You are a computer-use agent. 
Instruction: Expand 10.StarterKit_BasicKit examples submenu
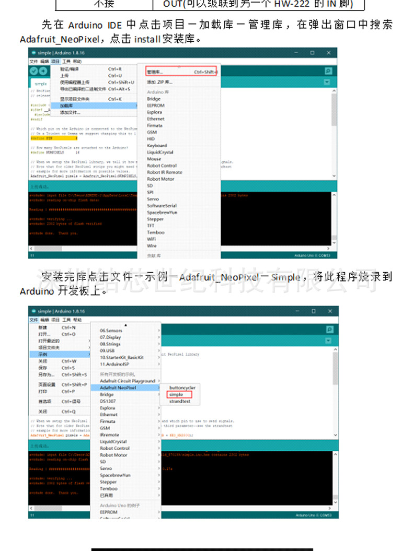pos(125,357)
